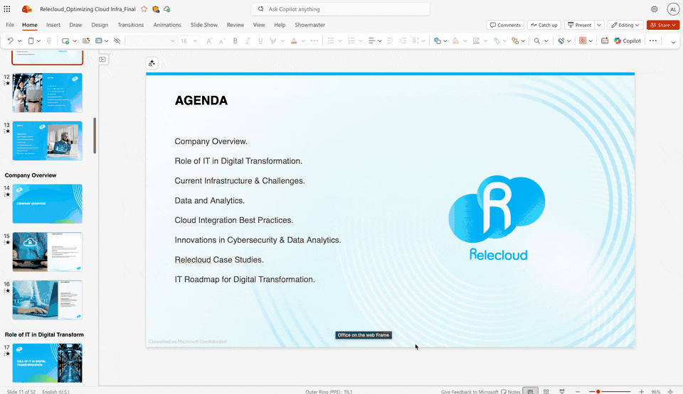Open the settings gear icon
683x394 pixels.
(655, 9)
